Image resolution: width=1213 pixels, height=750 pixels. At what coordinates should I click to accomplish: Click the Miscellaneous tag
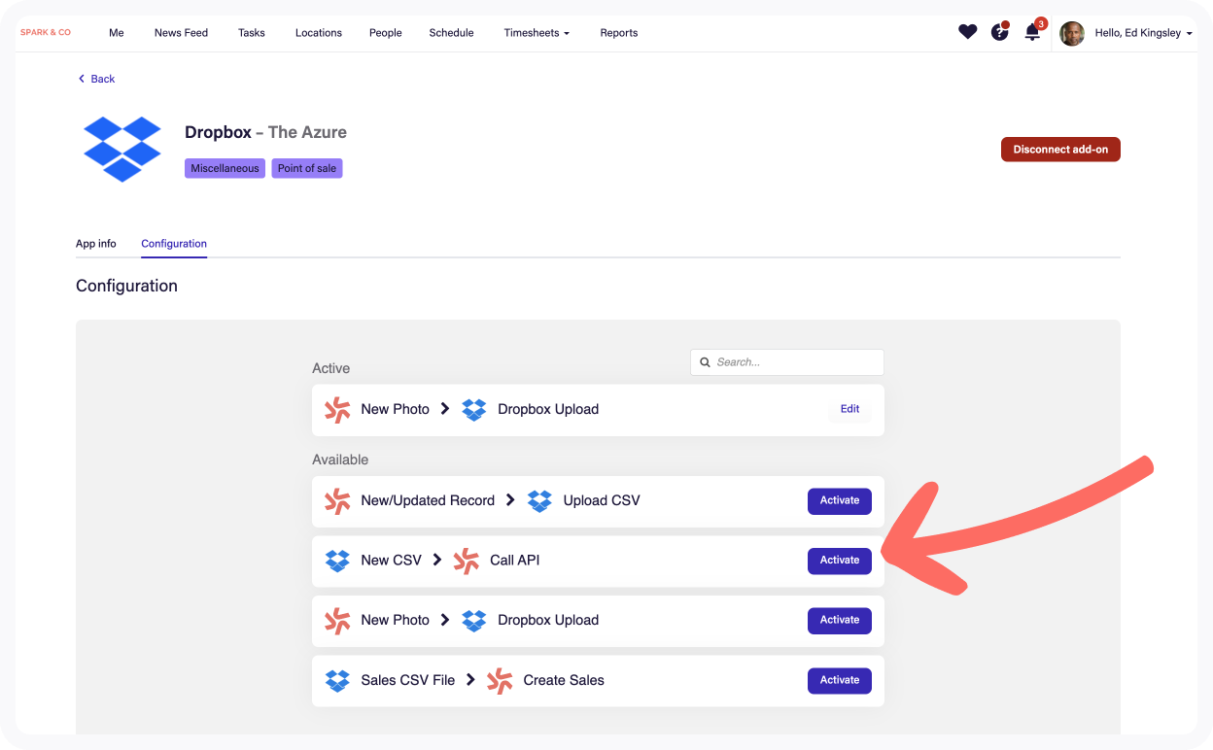point(225,168)
